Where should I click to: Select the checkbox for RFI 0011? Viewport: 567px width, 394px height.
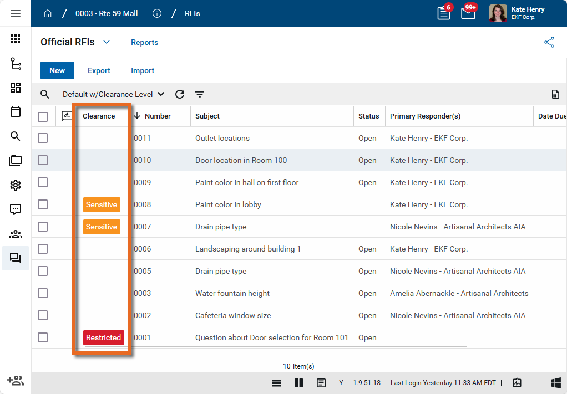pyautogui.click(x=43, y=138)
